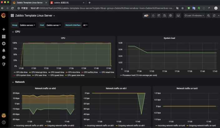Collapse the Network row
Image resolution: width=220 pixels, height=128 pixels.
[x=18, y=82]
